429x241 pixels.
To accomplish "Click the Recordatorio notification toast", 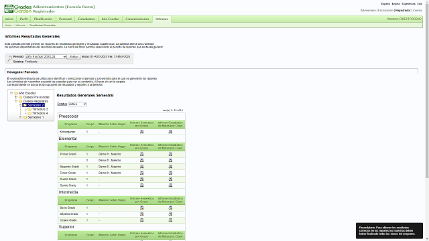I will [389, 230].
